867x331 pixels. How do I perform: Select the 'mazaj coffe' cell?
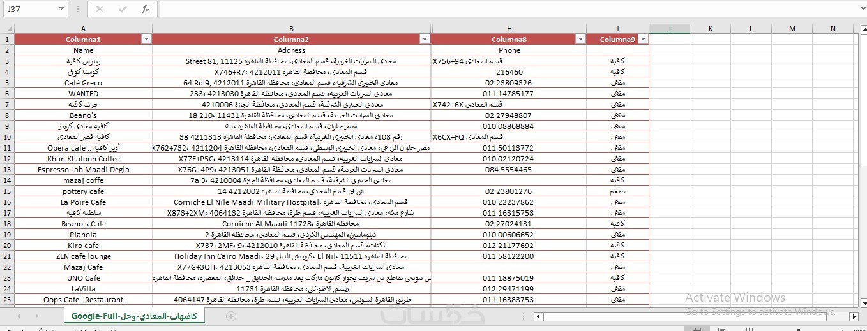(x=83, y=180)
